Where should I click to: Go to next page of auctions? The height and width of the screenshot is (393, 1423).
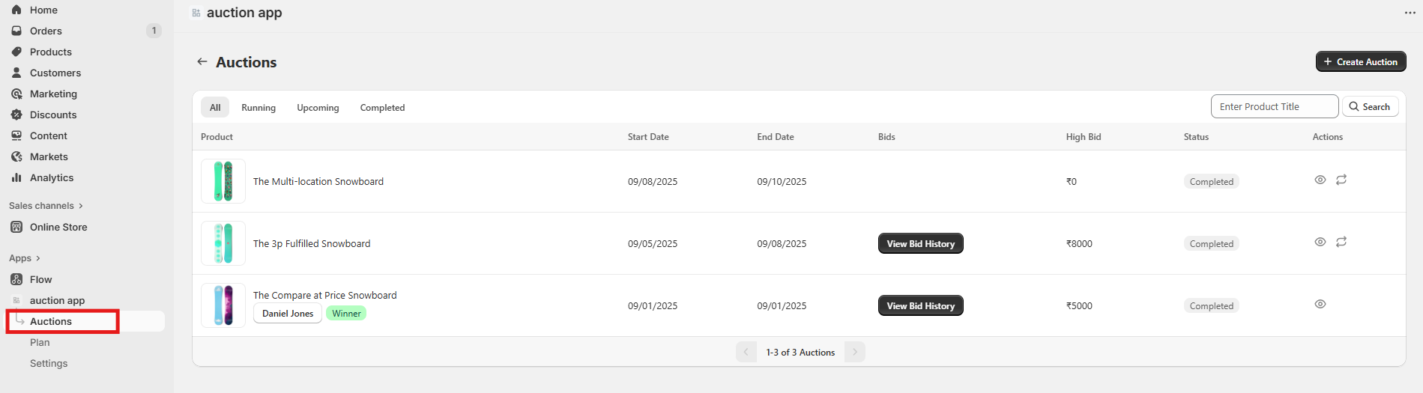coord(854,352)
